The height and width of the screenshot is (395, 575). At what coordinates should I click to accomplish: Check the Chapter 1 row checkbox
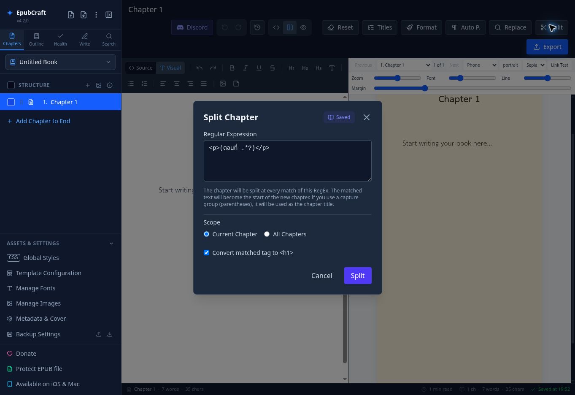[11, 102]
